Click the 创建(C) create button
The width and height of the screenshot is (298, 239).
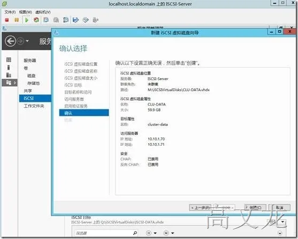click(255, 207)
